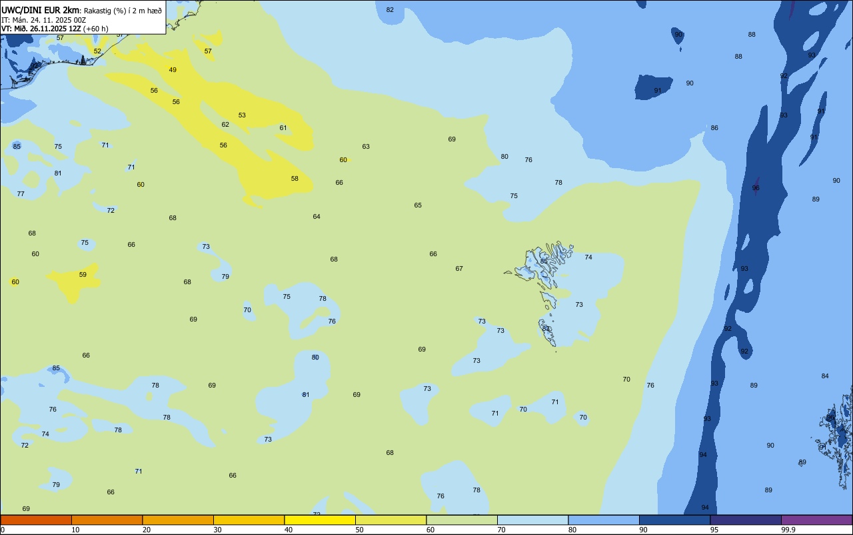Click the orange 10–20 legend swatch
853x535 pixels.
point(107,520)
